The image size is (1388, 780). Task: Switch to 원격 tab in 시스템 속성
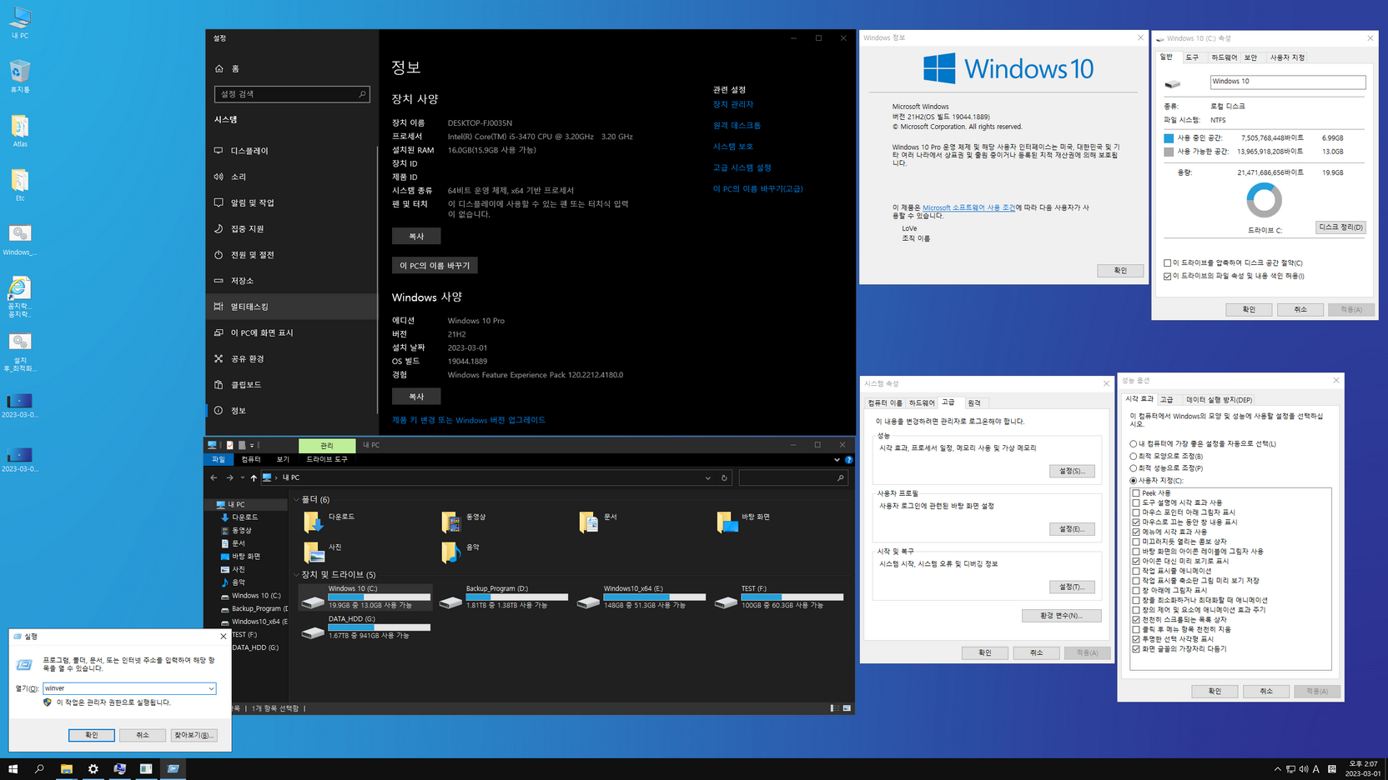[x=974, y=403]
